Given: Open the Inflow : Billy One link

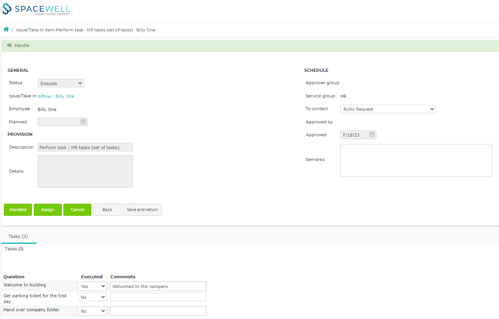Looking at the screenshot, I should click(56, 96).
